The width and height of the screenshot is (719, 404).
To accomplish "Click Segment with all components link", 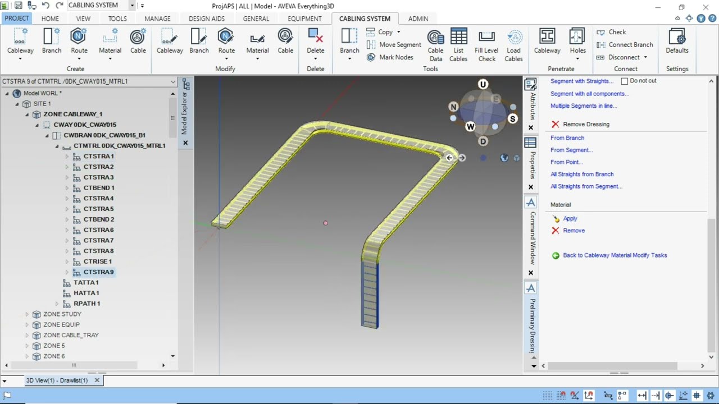I will pyautogui.click(x=590, y=94).
